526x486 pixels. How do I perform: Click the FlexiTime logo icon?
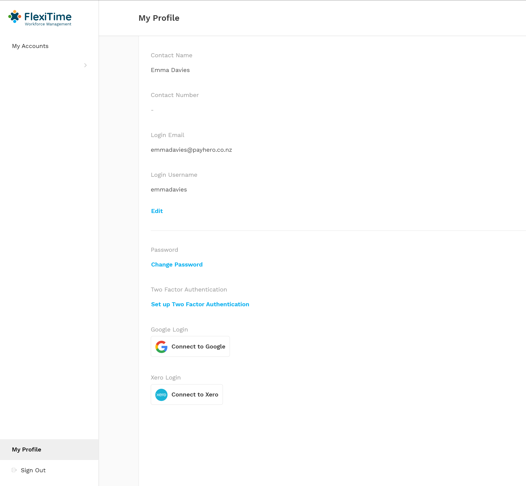tap(15, 16)
